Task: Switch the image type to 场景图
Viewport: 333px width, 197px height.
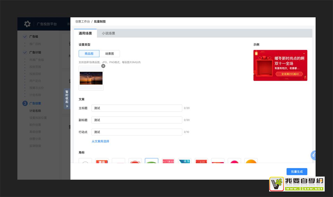Action: click(110, 54)
